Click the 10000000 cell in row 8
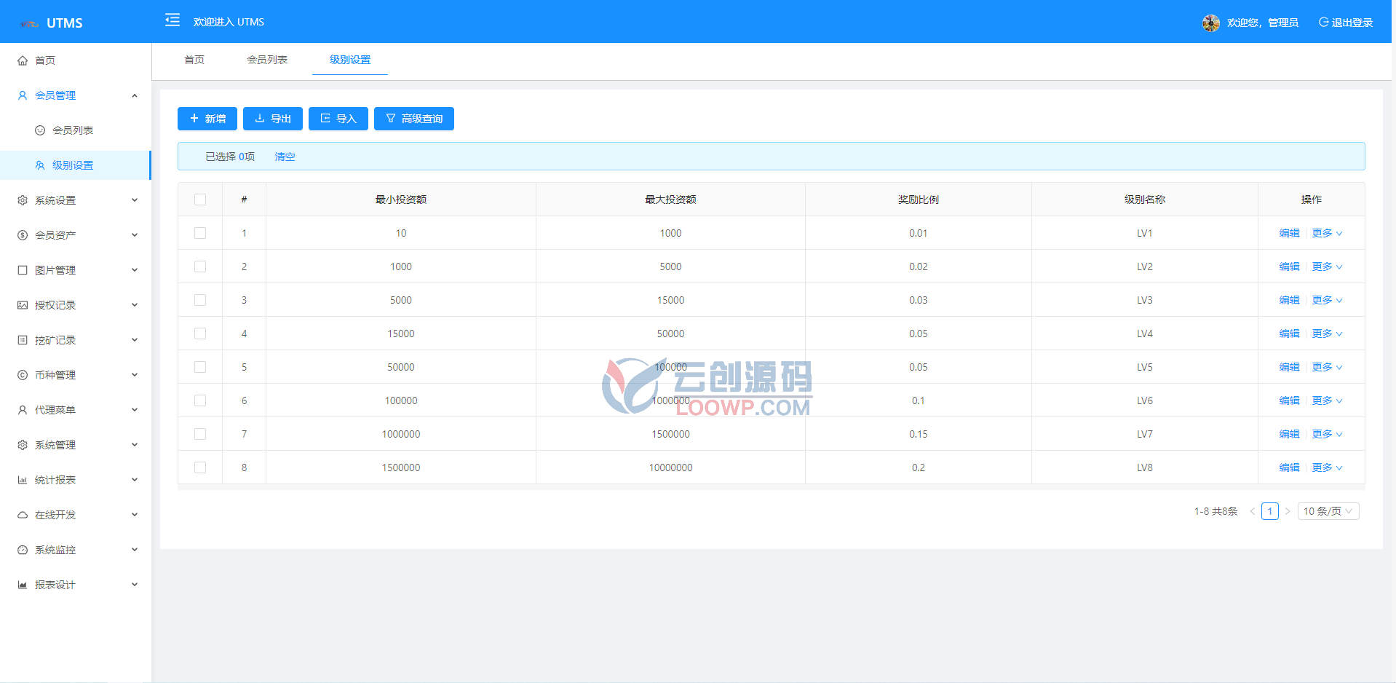Image resolution: width=1396 pixels, height=683 pixels. coord(670,467)
